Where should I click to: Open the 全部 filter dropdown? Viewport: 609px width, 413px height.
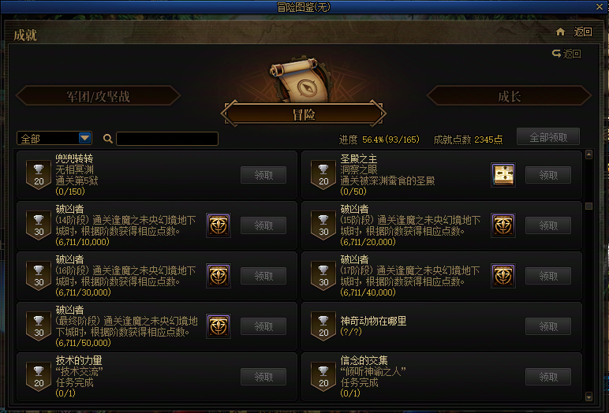(x=54, y=138)
